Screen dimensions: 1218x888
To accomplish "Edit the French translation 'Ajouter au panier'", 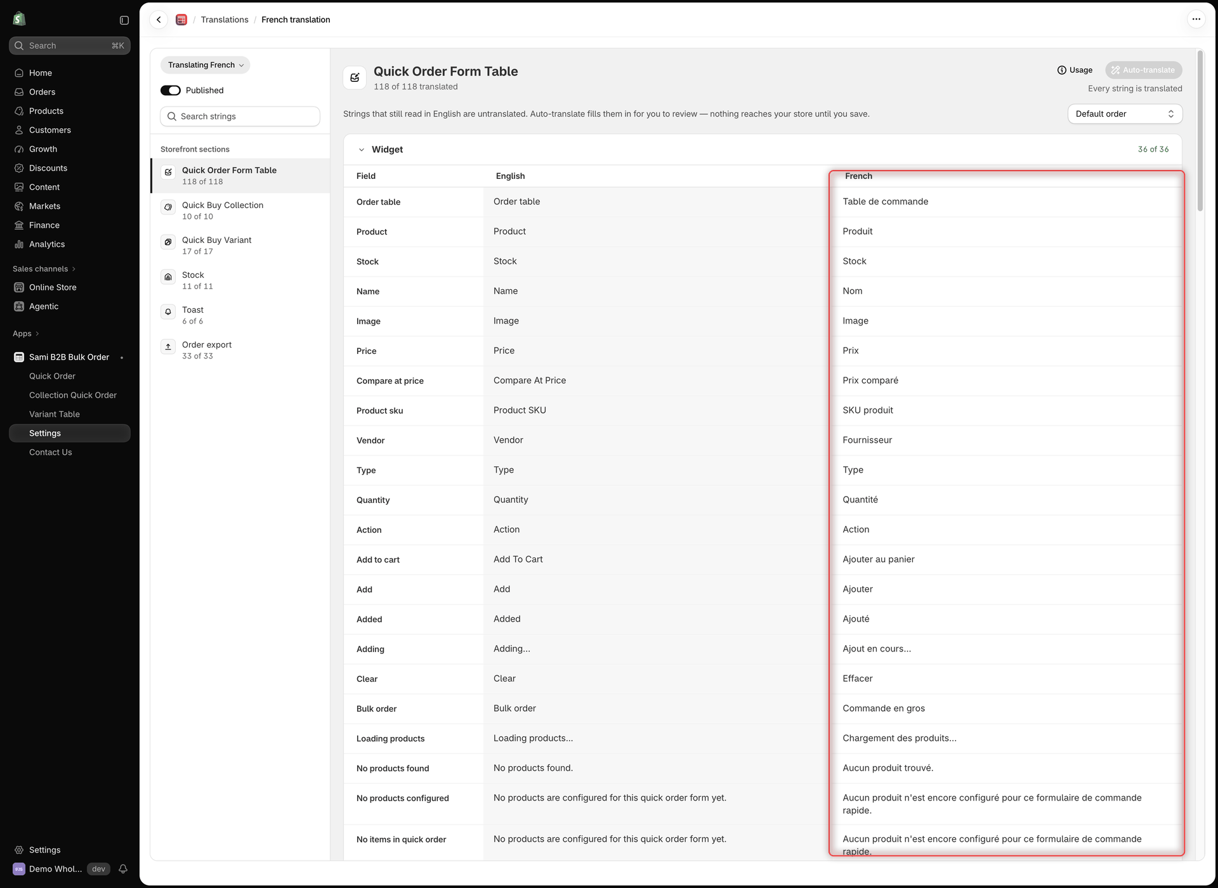I will click(1005, 559).
